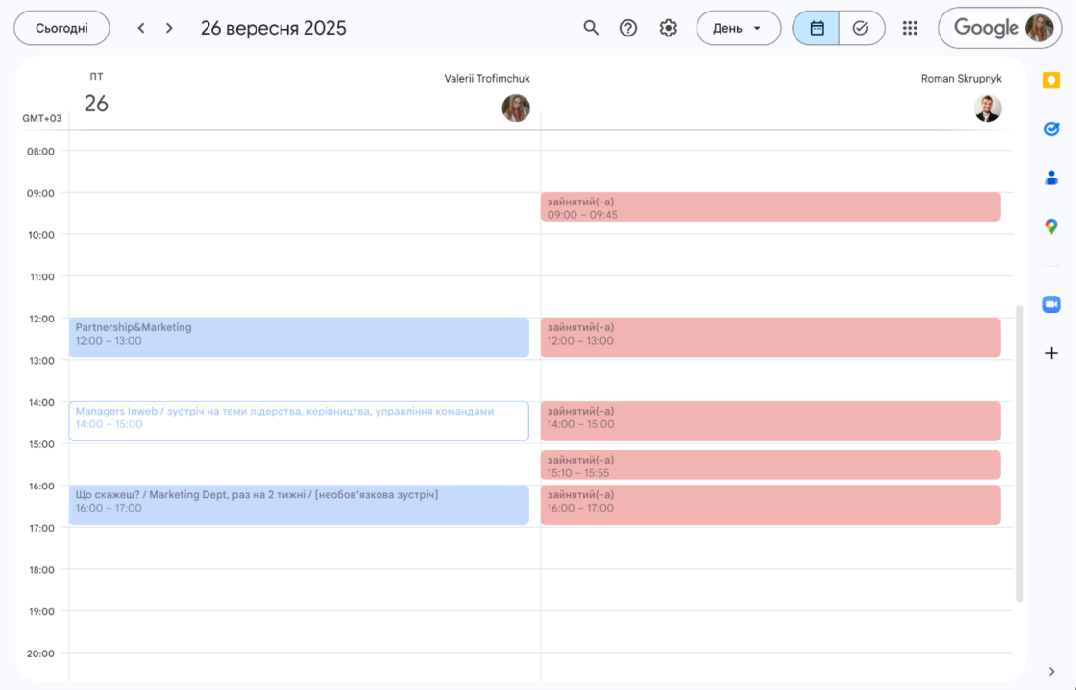1076x690 pixels.
Task: Open the Google apps grid
Action: (x=910, y=28)
